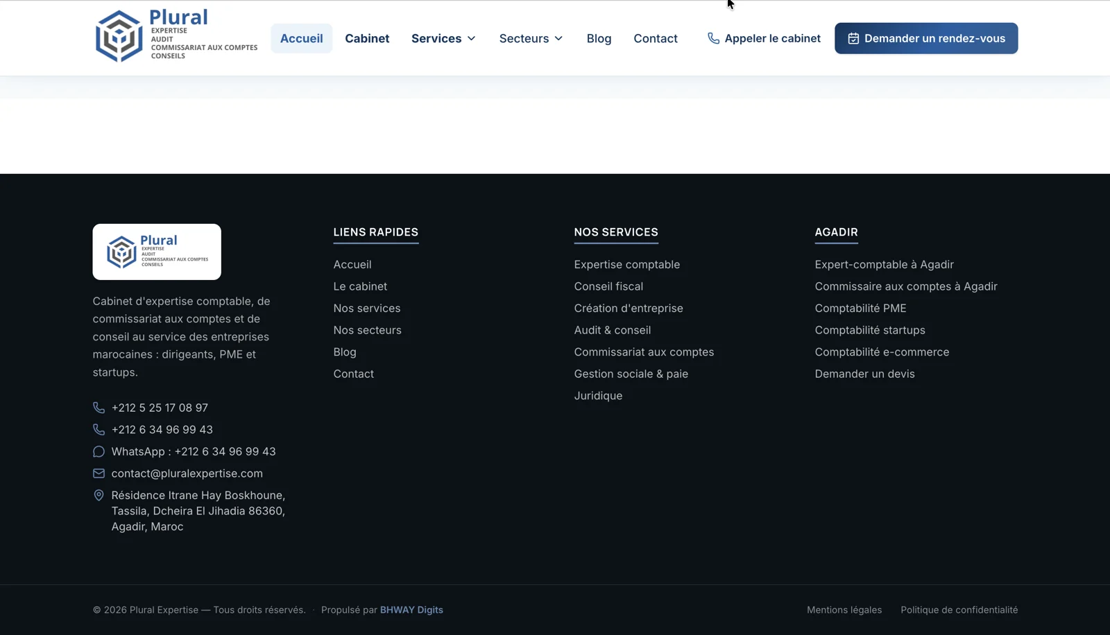This screenshot has width=1110, height=635.
Task: Open the footer Contact quick link
Action: [354, 374]
